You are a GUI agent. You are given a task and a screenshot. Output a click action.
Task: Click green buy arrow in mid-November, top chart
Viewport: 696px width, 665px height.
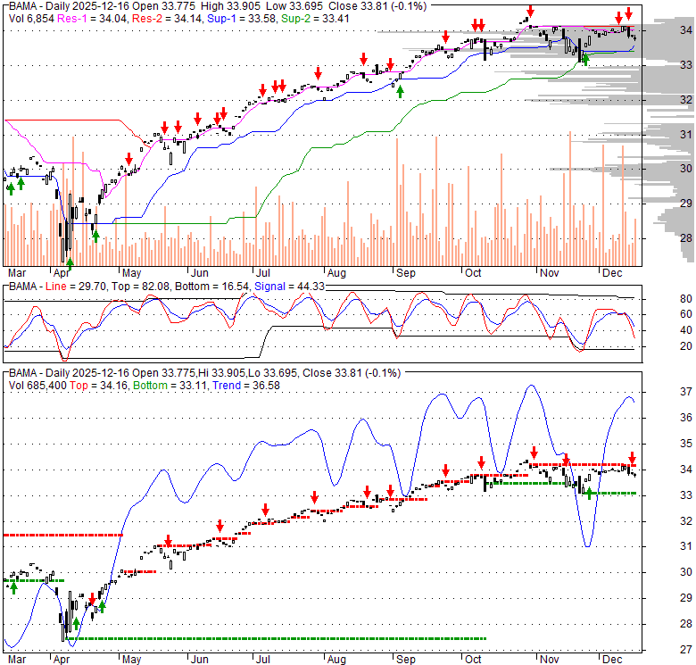(x=585, y=60)
